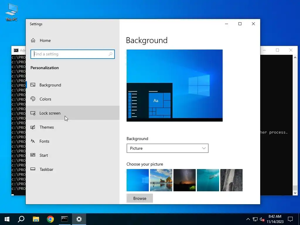
Task: Choose the night sky tent picture thumbnail
Action: click(x=185, y=180)
